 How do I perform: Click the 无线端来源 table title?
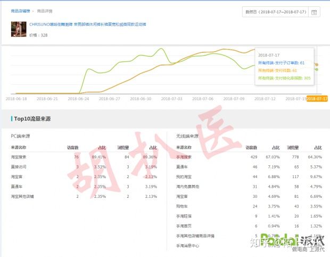(187, 136)
